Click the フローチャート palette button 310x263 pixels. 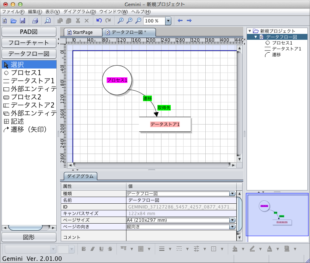pyautogui.click(x=29, y=43)
